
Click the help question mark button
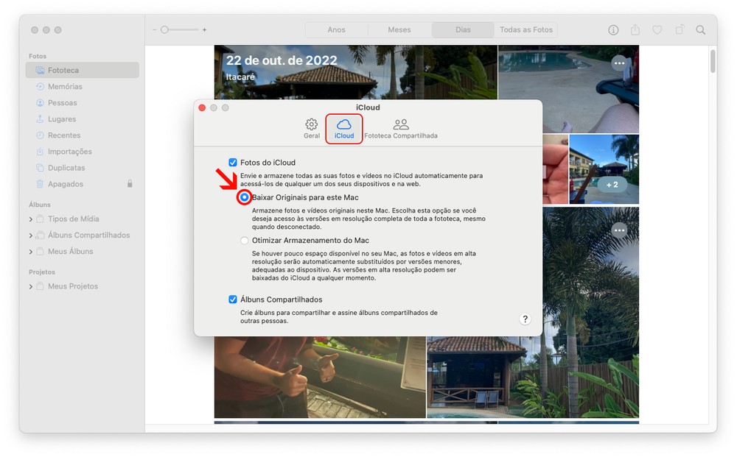click(x=525, y=319)
